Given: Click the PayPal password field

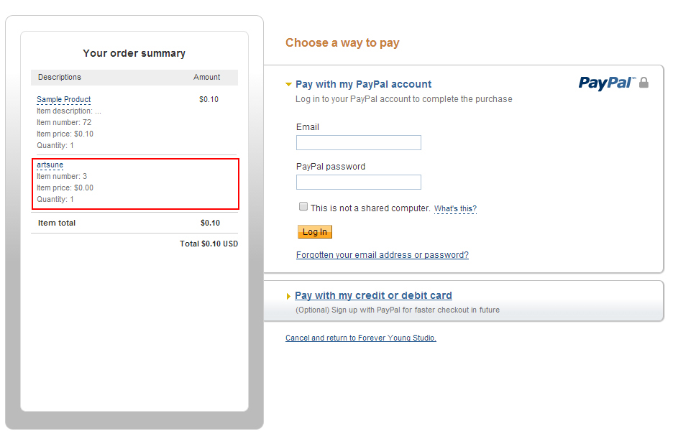Looking at the screenshot, I should (358, 182).
